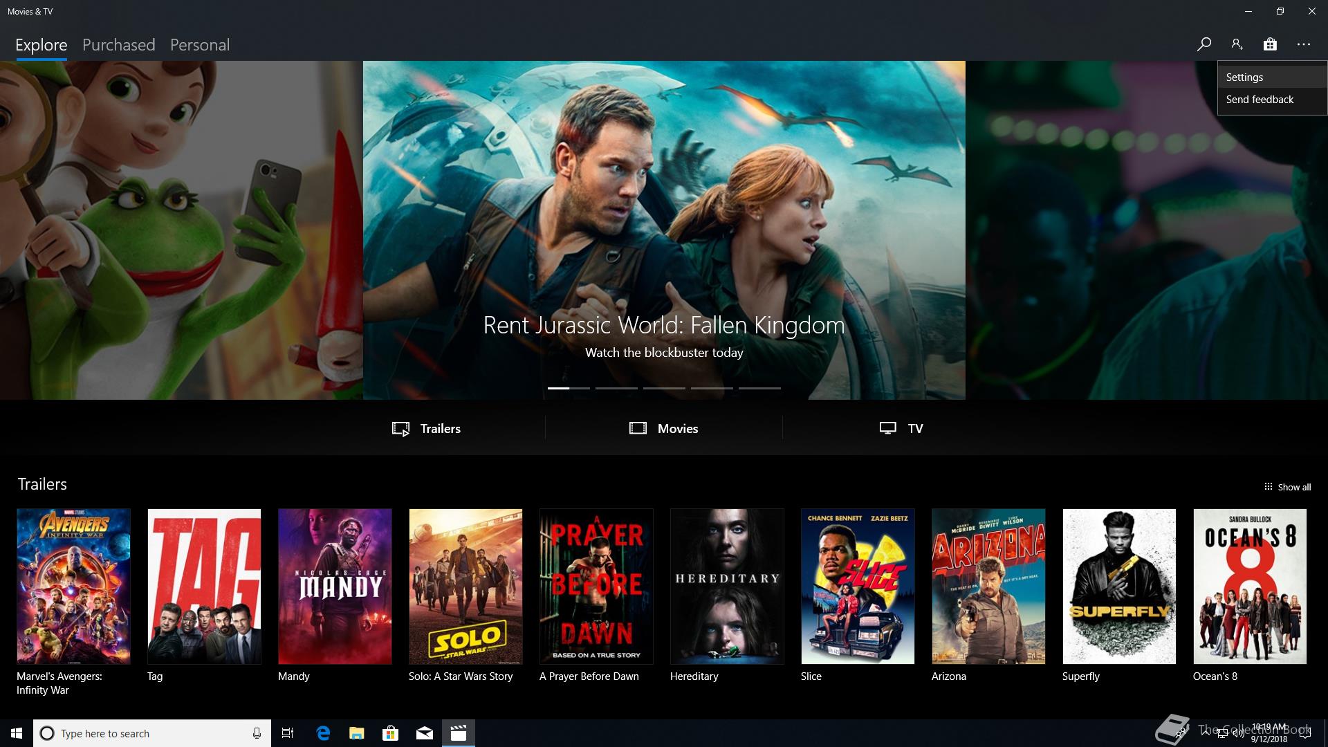Open the TV category label
This screenshot has height=747, width=1328.
point(915,429)
